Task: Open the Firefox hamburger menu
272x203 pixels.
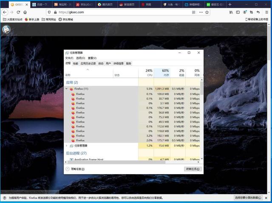Action: click(267, 12)
